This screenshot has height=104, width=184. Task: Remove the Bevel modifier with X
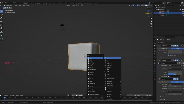[x=181, y=79]
